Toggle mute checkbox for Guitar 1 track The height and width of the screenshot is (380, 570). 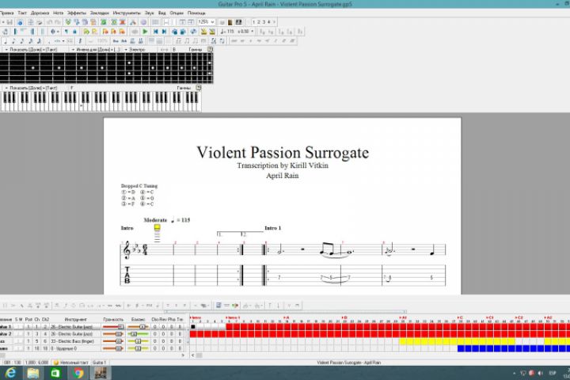point(21,326)
